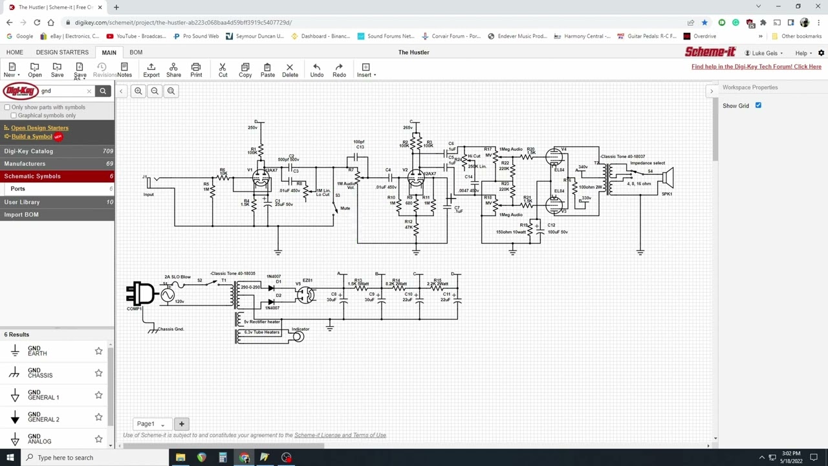Expand the Manufacturers section
The height and width of the screenshot is (466, 828).
58,164
